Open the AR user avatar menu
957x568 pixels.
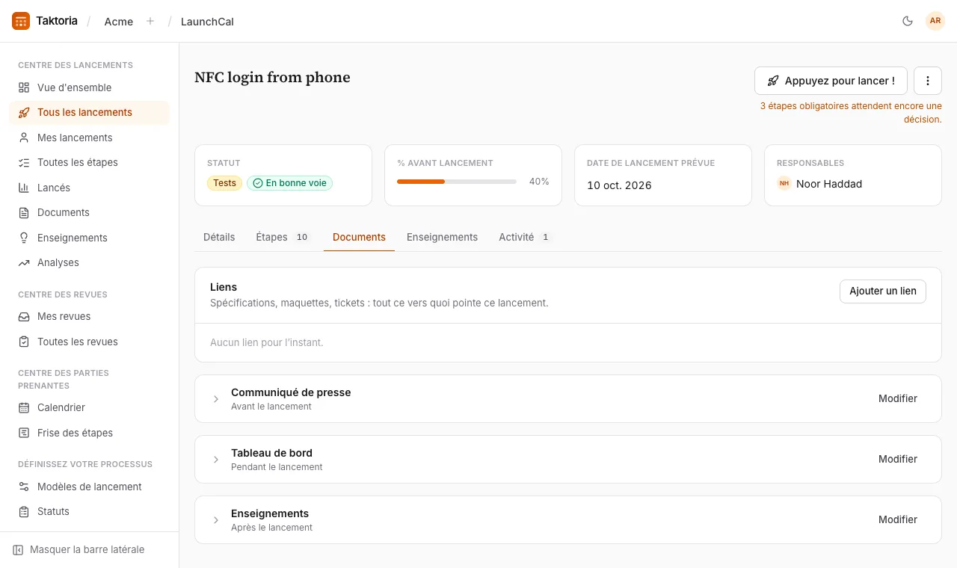click(x=935, y=21)
